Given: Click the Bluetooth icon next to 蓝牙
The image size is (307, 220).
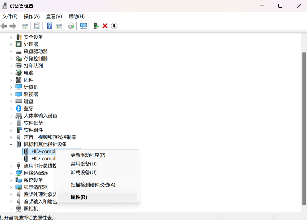Looking at the screenshot, I should (x=19, y=109).
